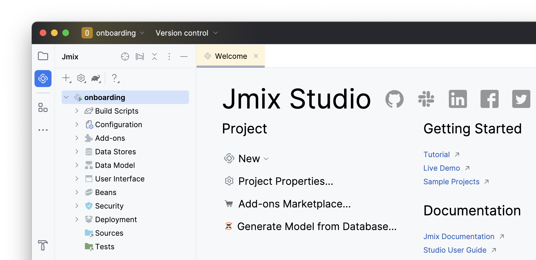Open the Build hammer tool window
The image size is (536, 260).
[43, 245]
